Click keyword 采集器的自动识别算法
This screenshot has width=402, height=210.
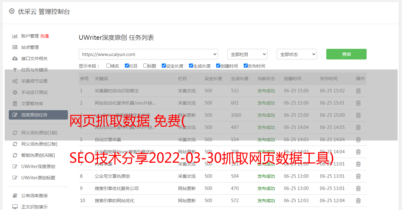coord(117,91)
